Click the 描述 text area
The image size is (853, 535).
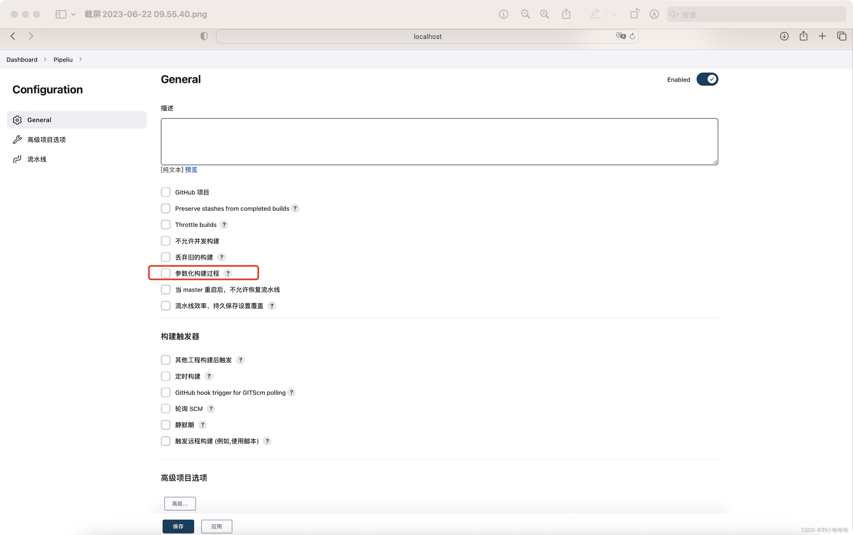coord(439,141)
